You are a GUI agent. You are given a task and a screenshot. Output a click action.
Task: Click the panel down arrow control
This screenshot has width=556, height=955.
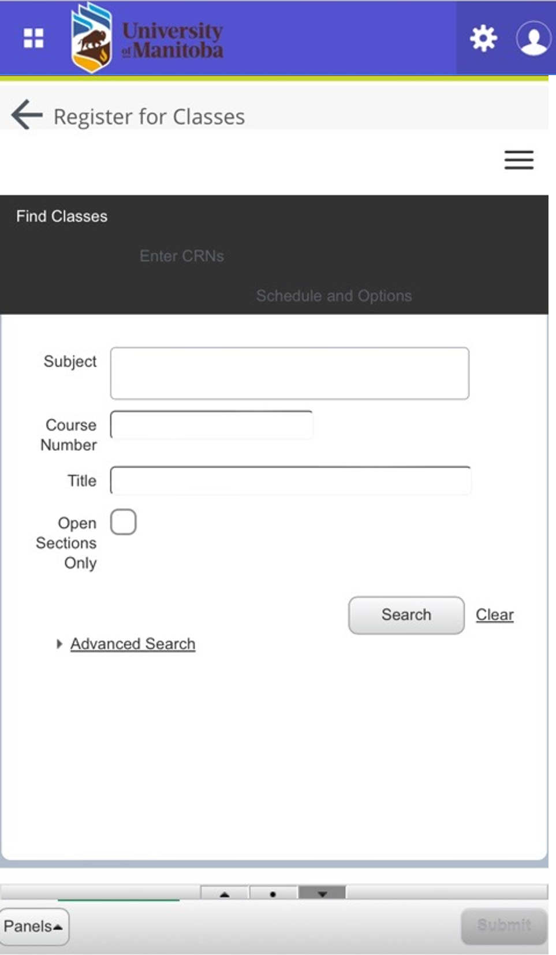(x=322, y=894)
